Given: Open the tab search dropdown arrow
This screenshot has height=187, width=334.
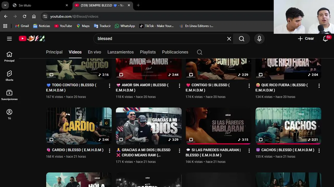Looking at the screenshot, I should (5, 5).
